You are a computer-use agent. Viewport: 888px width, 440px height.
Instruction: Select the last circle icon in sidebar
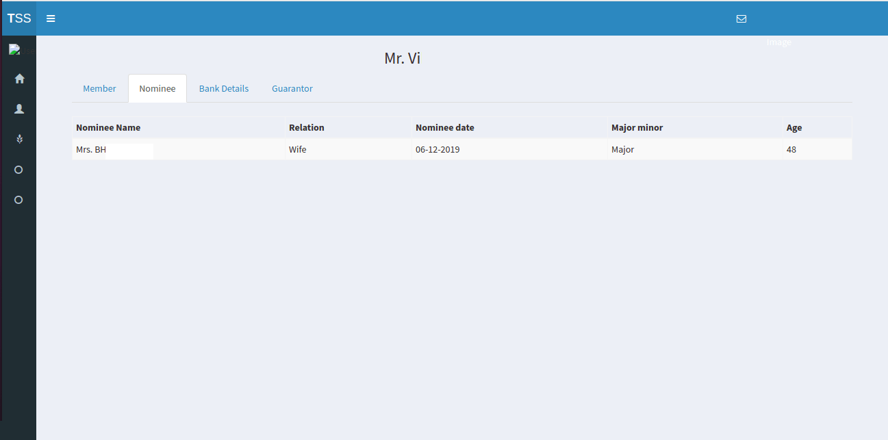point(19,200)
